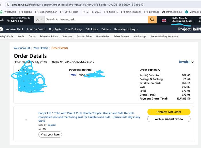Click the site information icon in address bar
This screenshot has width=201, height=148.
coord(8,5)
